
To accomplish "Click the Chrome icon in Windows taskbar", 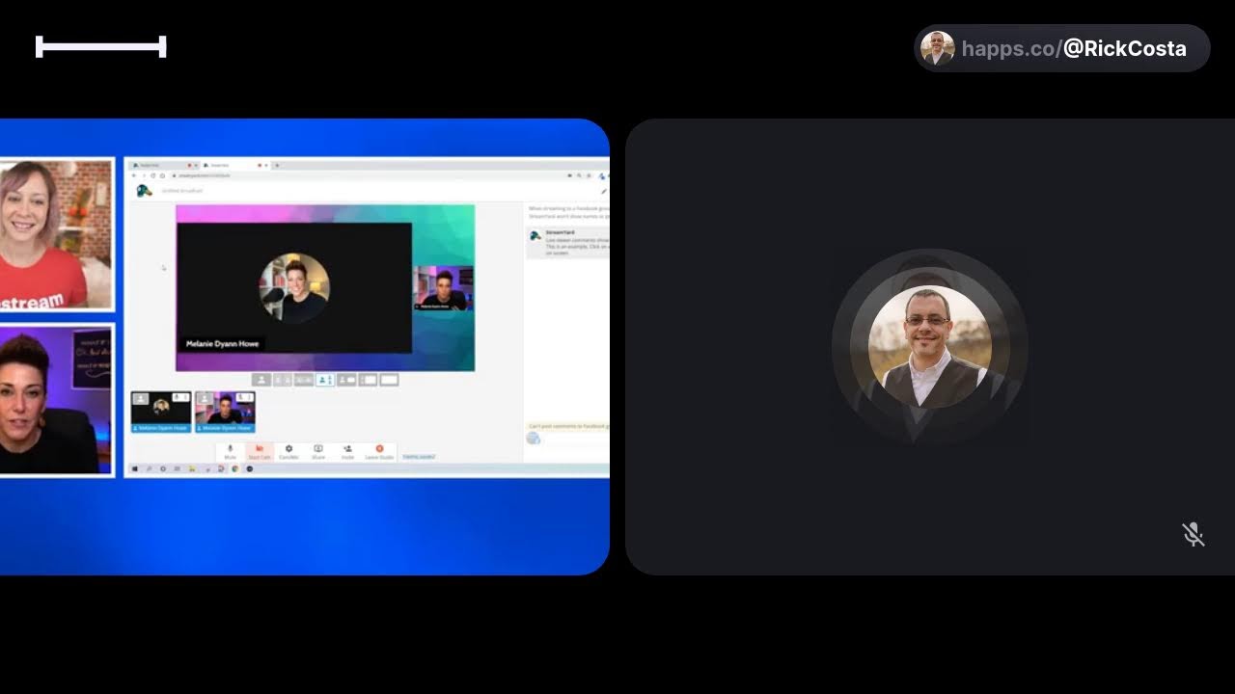I will [x=235, y=469].
